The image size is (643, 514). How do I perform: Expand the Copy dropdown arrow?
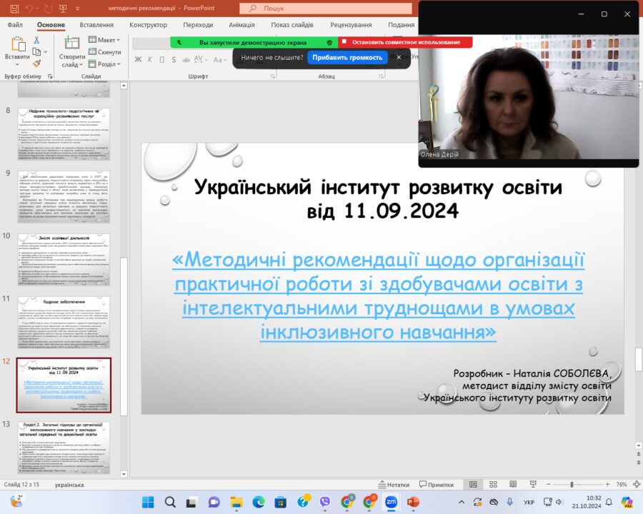coord(45,52)
